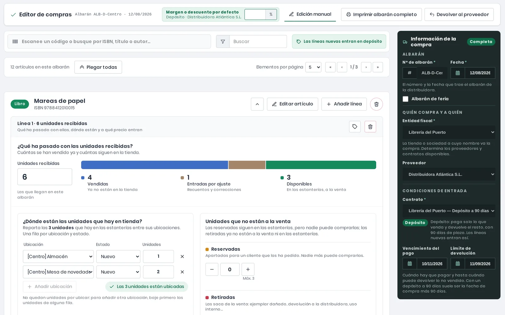Open the Entidad fiscal dropdown
Image resolution: width=505 pixels, height=315 pixels.
click(449, 132)
